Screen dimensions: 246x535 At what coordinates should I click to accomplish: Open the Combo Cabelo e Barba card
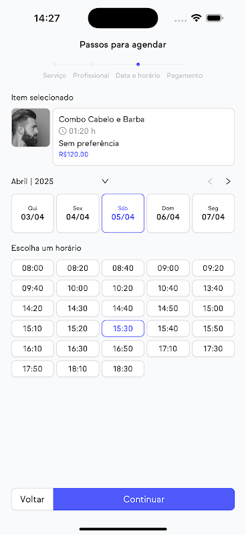(144, 137)
